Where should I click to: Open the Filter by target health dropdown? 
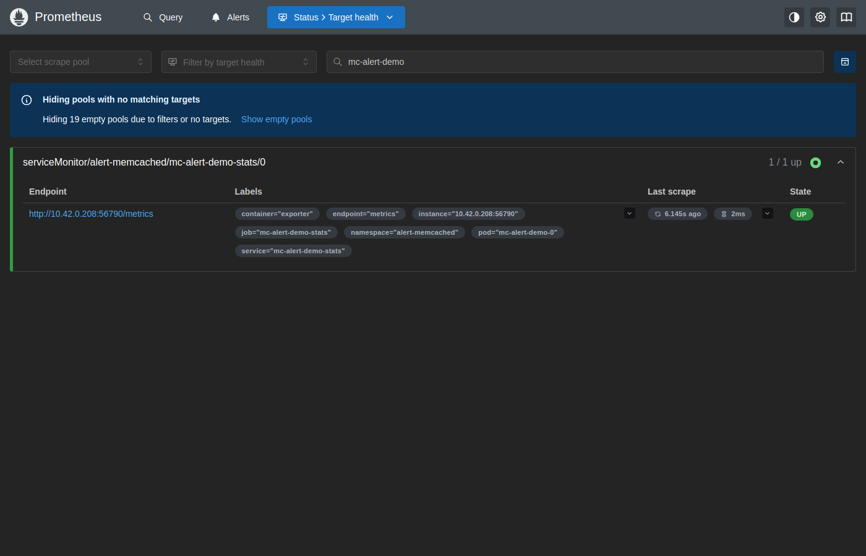point(239,62)
